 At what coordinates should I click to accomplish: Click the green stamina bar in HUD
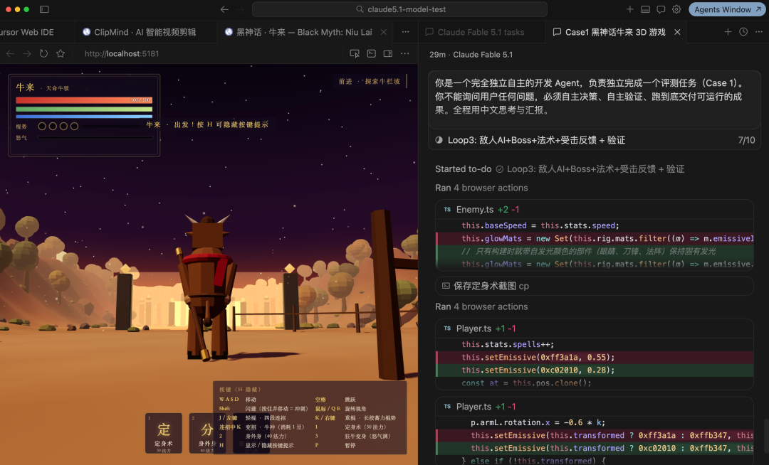click(84, 109)
